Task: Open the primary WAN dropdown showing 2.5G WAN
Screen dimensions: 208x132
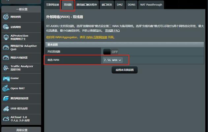Action: (x=113, y=60)
